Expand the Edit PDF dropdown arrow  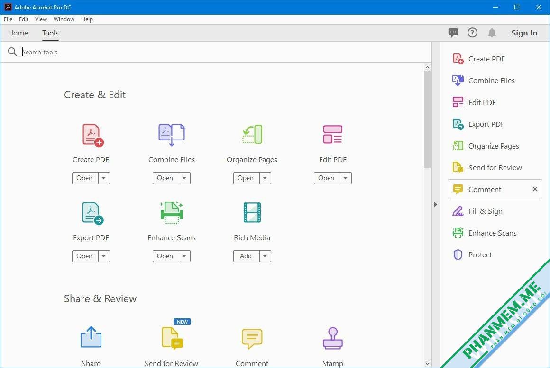click(346, 178)
